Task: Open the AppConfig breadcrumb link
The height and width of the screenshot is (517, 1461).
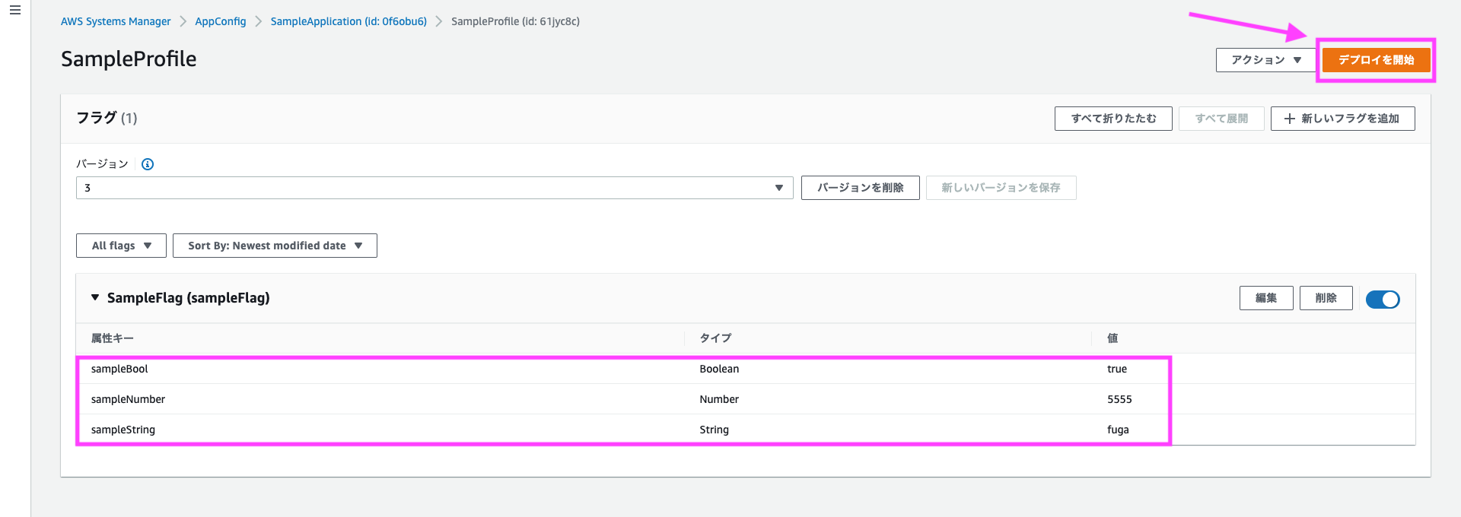Action: [221, 21]
